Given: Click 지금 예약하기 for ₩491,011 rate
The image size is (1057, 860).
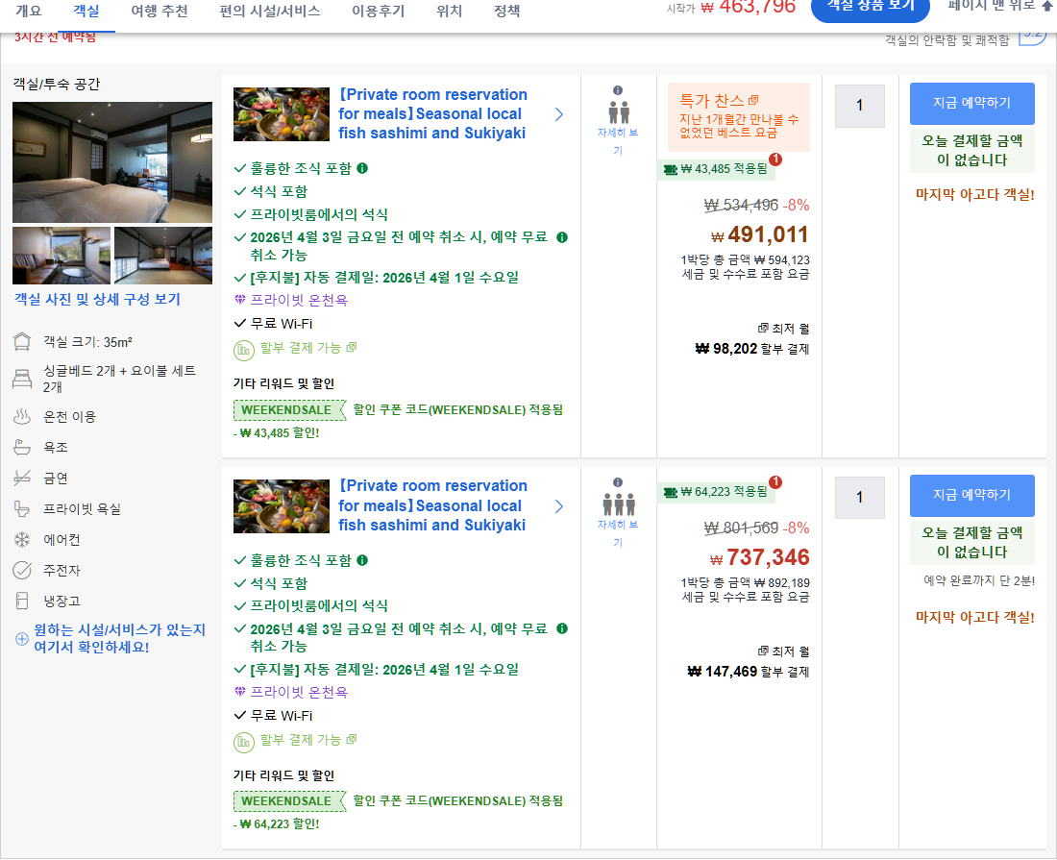Looking at the screenshot, I should pyautogui.click(x=972, y=103).
